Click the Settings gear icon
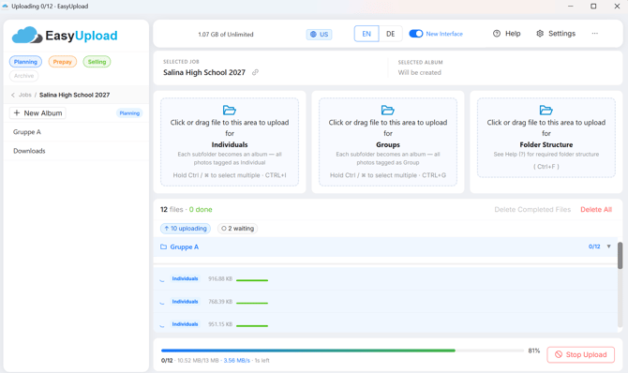628x373 pixels. [x=540, y=34]
